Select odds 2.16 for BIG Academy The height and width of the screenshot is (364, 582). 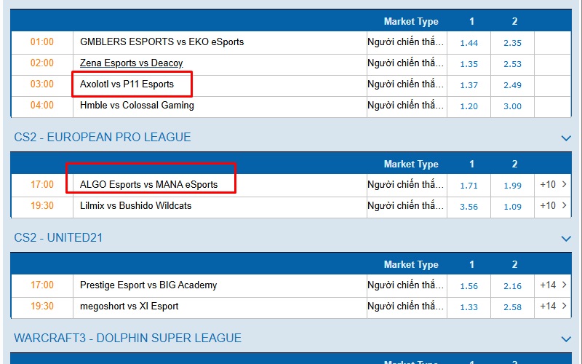[513, 286]
